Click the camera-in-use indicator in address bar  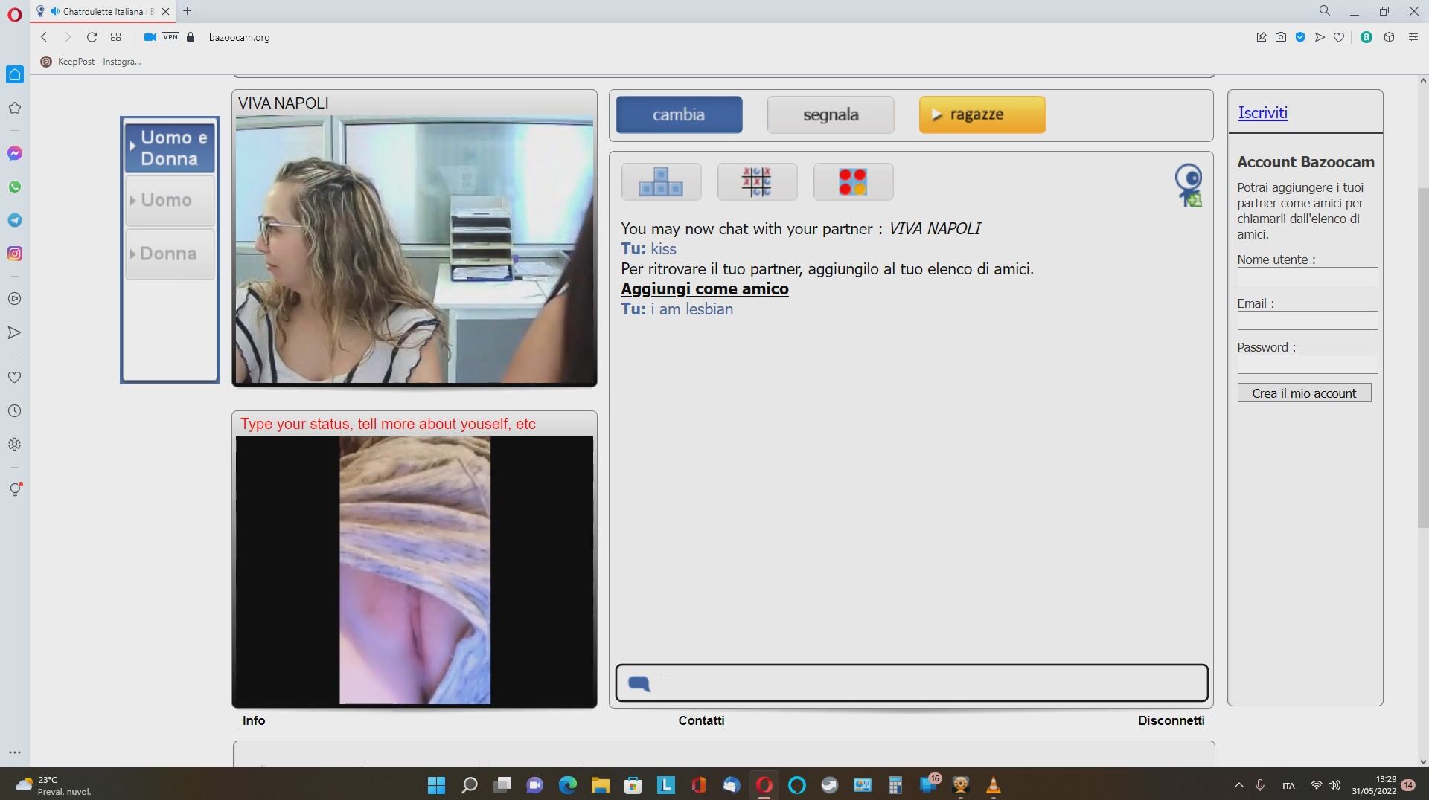[x=150, y=37]
